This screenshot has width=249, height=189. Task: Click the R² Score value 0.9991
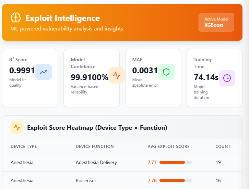(x=22, y=71)
